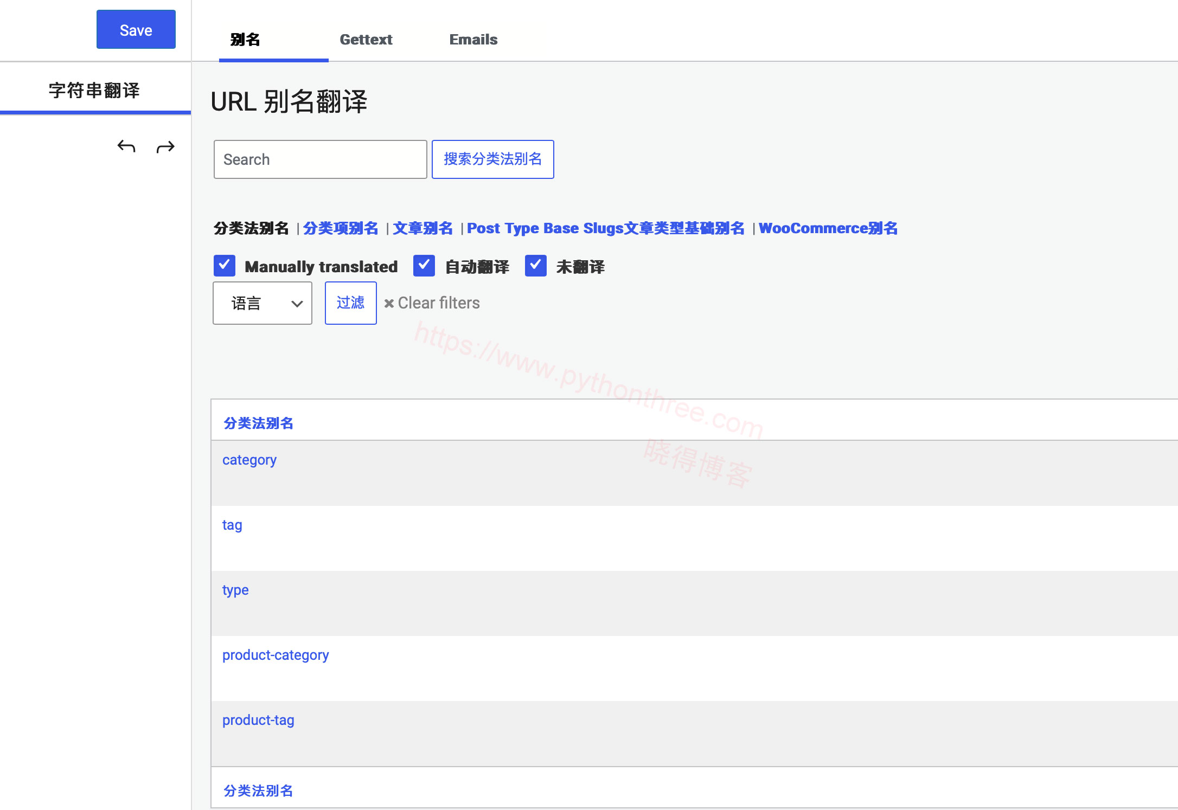Uncheck the 未翻译 filter option
Image resolution: width=1178 pixels, height=810 pixels.
pos(536,266)
